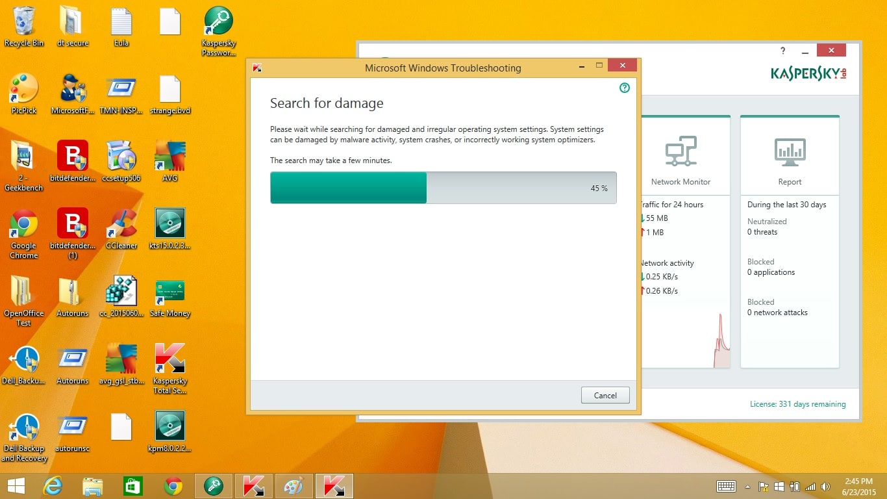Launch Google Chrome from the desktop
The height and width of the screenshot is (499, 887).
(x=24, y=233)
